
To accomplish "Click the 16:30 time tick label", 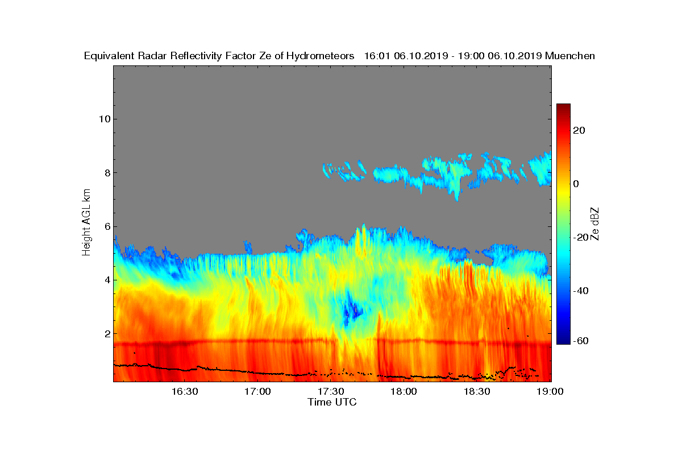I will 184,391.
